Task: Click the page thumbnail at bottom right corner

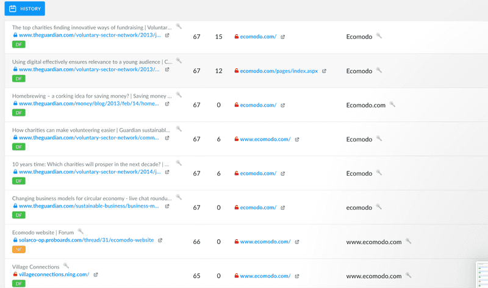Action: [483, 275]
